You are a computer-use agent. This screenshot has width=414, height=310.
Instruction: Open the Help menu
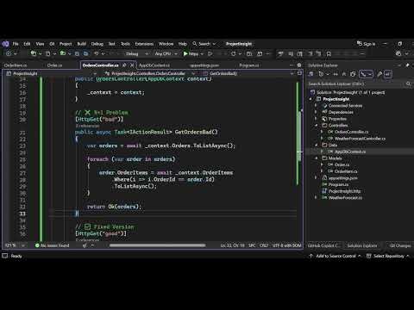point(183,44)
